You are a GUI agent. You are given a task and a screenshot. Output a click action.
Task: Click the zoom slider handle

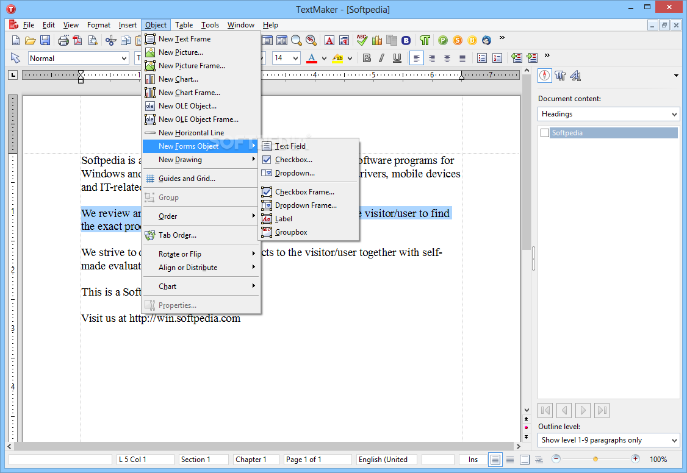[x=595, y=460]
